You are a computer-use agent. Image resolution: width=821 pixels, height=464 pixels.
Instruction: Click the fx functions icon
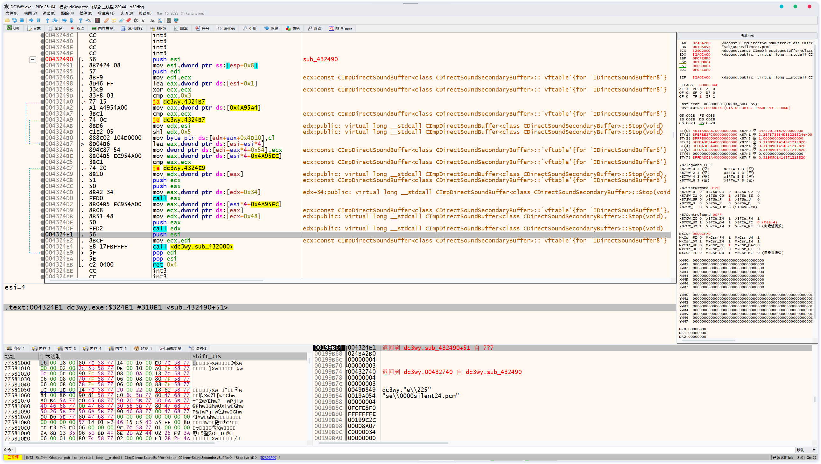point(136,20)
